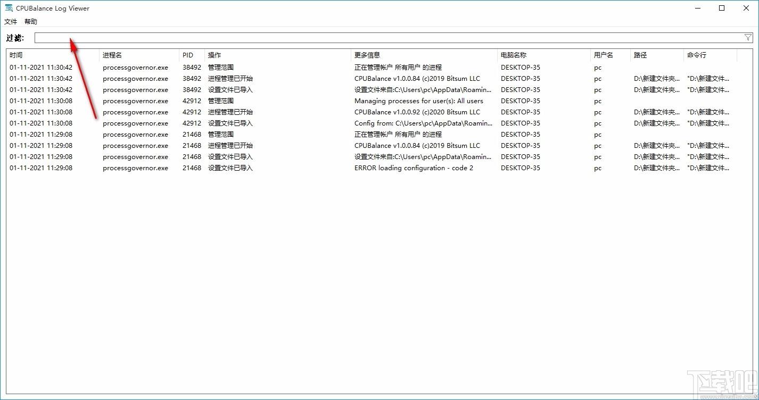The height and width of the screenshot is (400, 759).
Task: Click processgovernor.exe in the ERROR loading row
Action: click(135, 168)
